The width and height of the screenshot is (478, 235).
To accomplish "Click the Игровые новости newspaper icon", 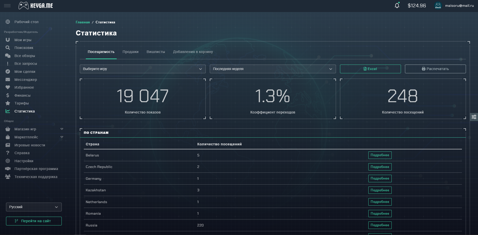I will click(8, 145).
